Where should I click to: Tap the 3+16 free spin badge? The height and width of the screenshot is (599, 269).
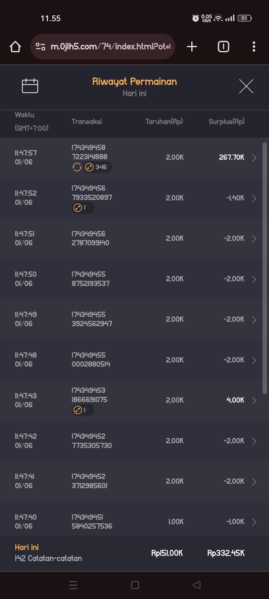[x=97, y=167]
